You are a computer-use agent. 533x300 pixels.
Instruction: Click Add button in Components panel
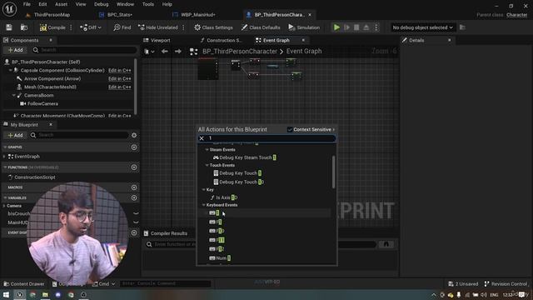coord(15,50)
